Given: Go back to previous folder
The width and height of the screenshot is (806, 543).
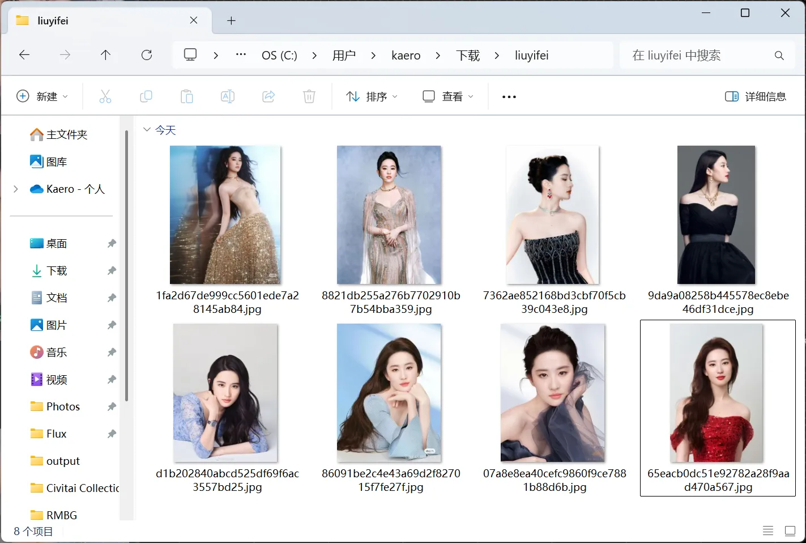Looking at the screenshot, I should 24,55.
